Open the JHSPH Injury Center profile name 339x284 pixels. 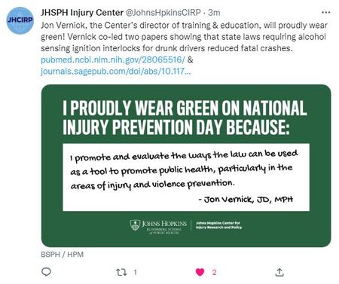pos(82,13)
